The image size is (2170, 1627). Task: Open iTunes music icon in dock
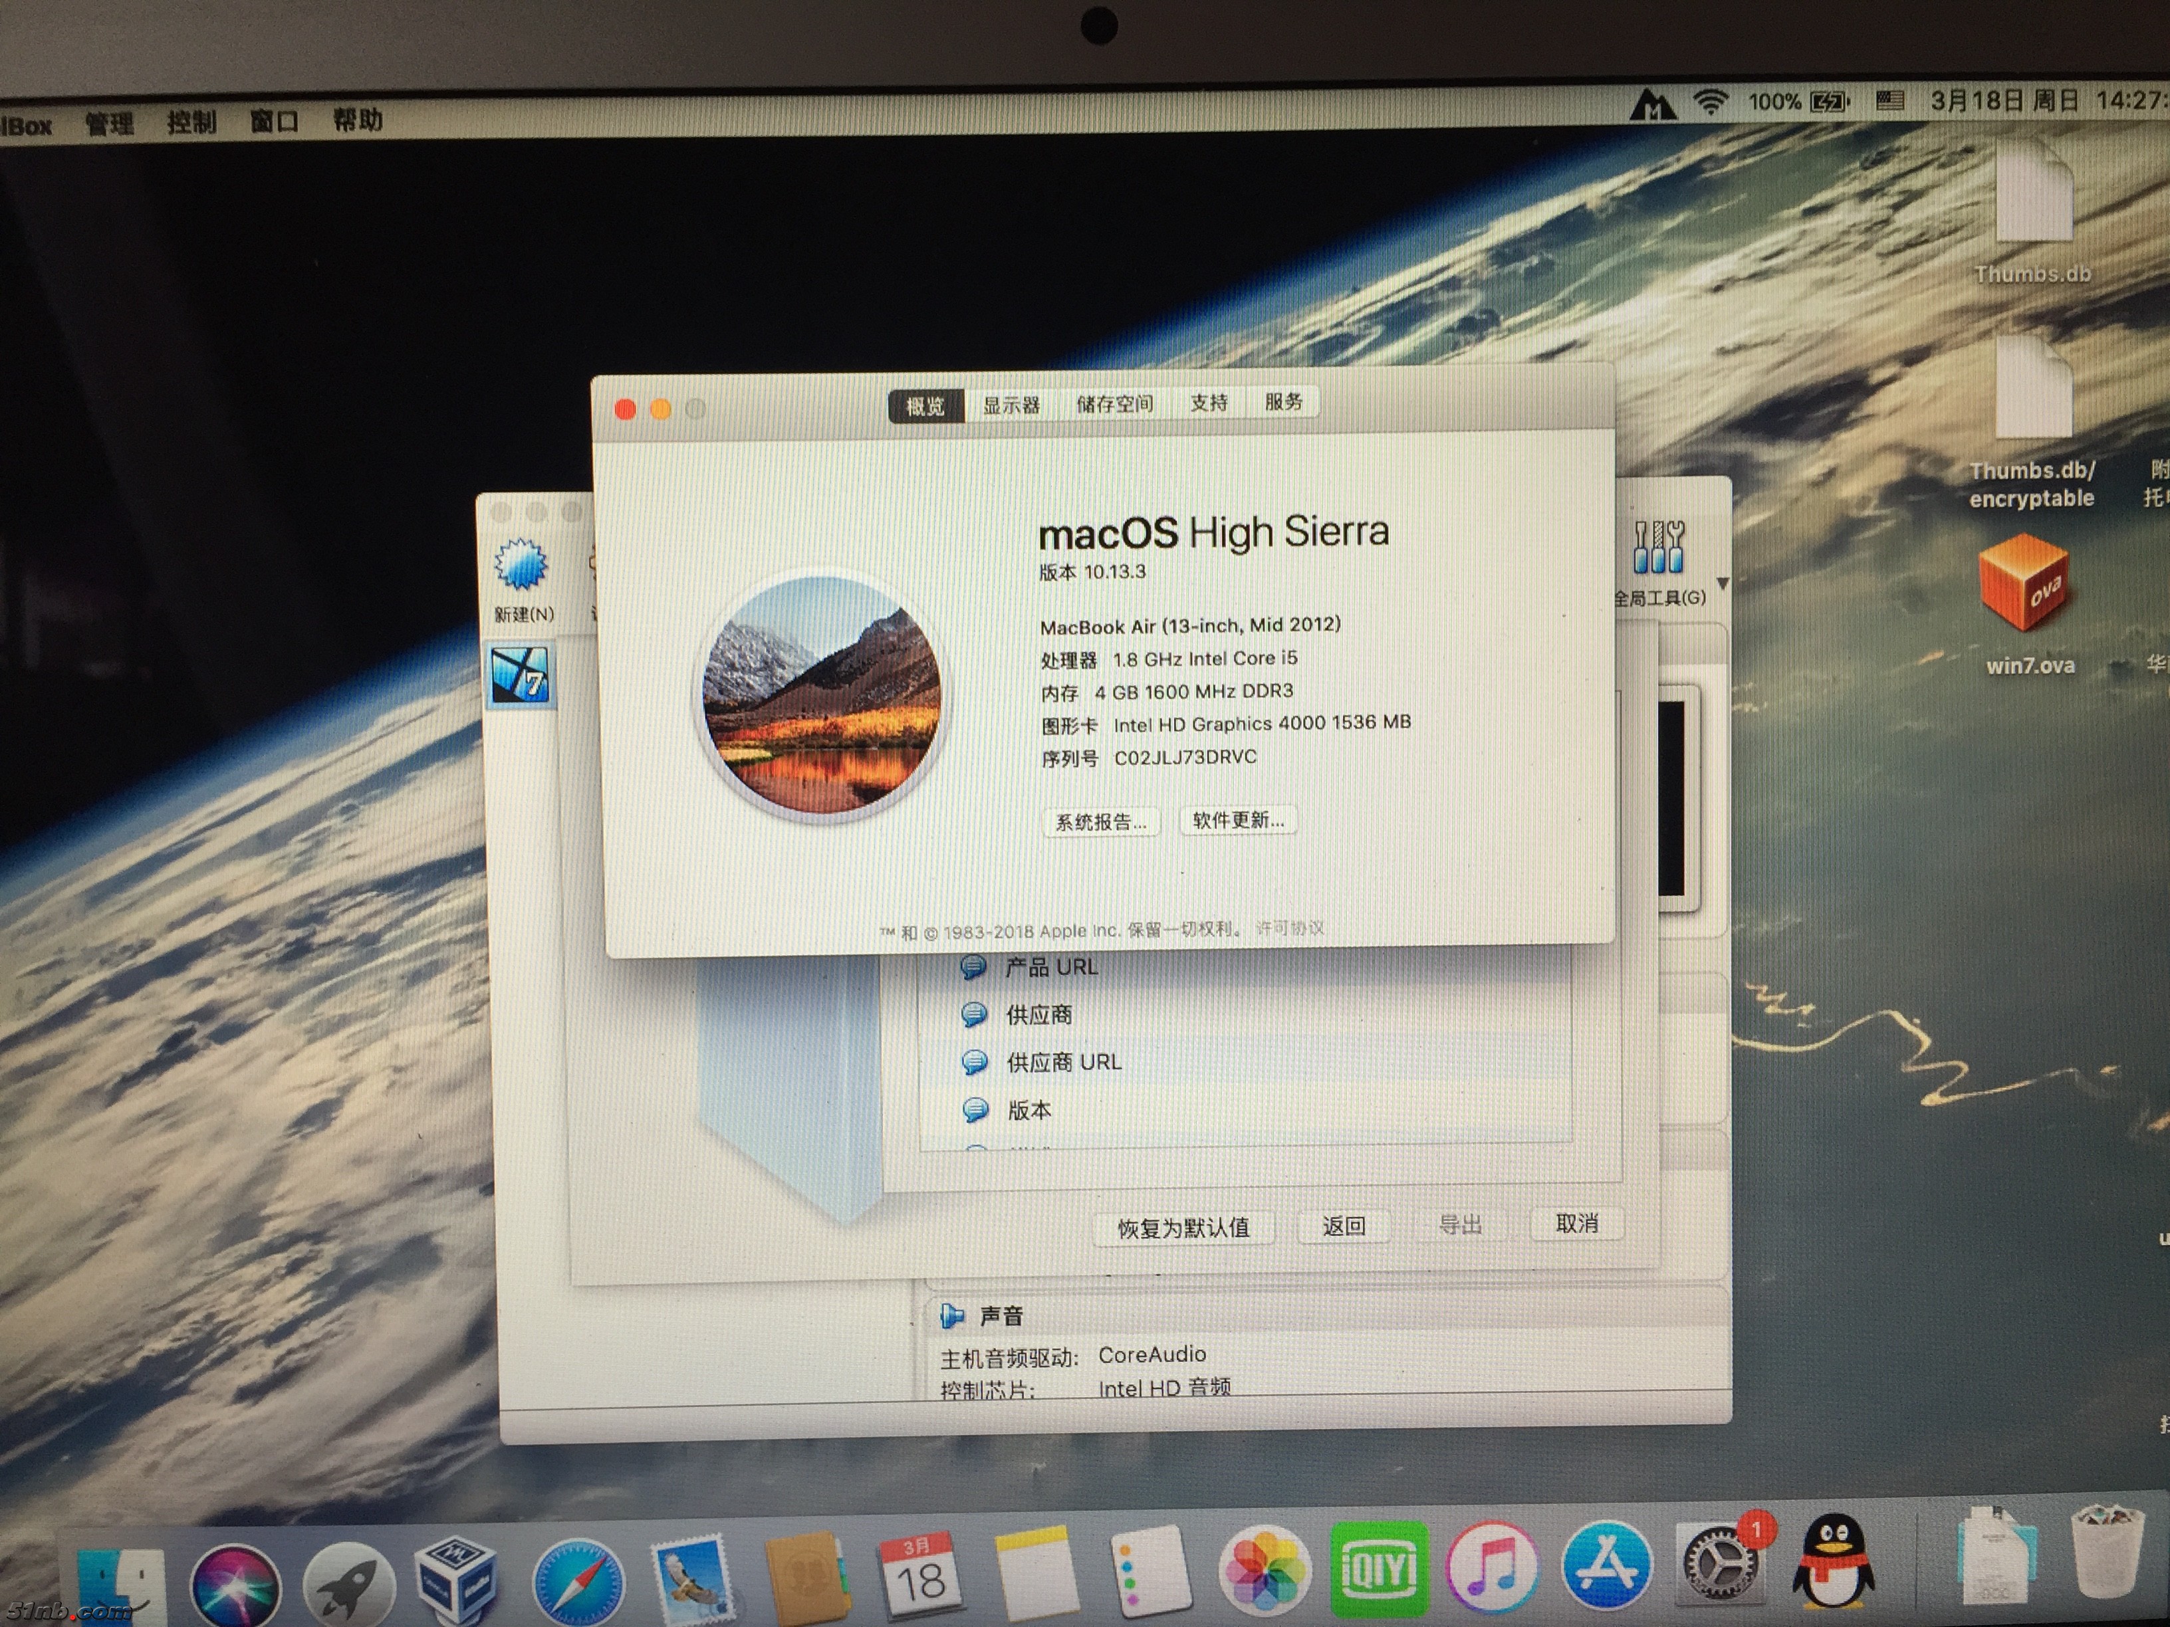point(1492,1567)
